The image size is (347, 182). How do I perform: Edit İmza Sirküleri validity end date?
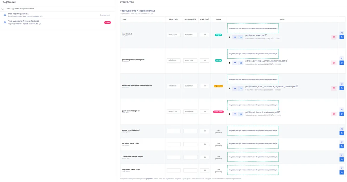click(190, 35)
